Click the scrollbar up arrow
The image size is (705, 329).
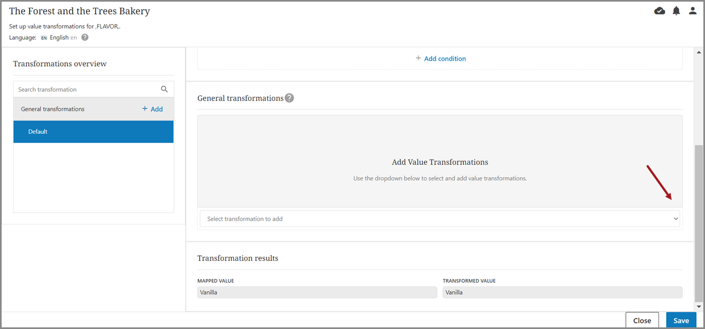[x=698, y=52]
